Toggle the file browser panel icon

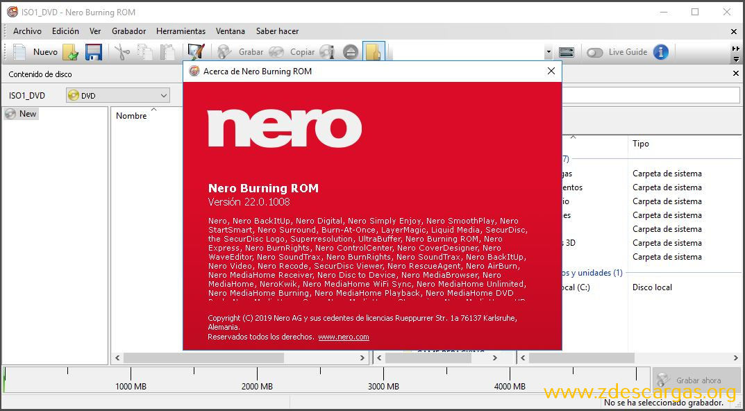374,52
